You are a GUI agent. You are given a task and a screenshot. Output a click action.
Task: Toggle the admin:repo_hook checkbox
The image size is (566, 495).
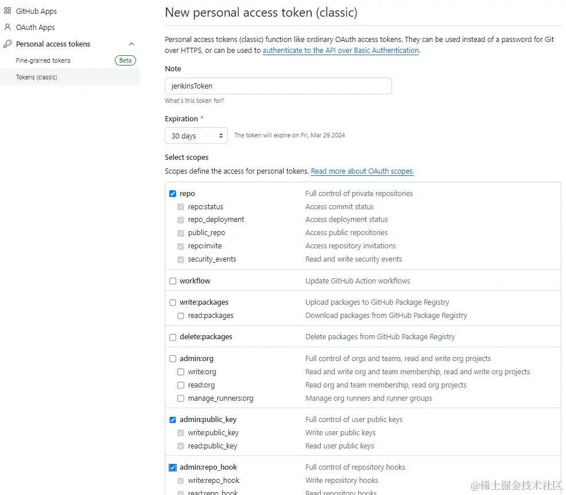coord(173,467)
